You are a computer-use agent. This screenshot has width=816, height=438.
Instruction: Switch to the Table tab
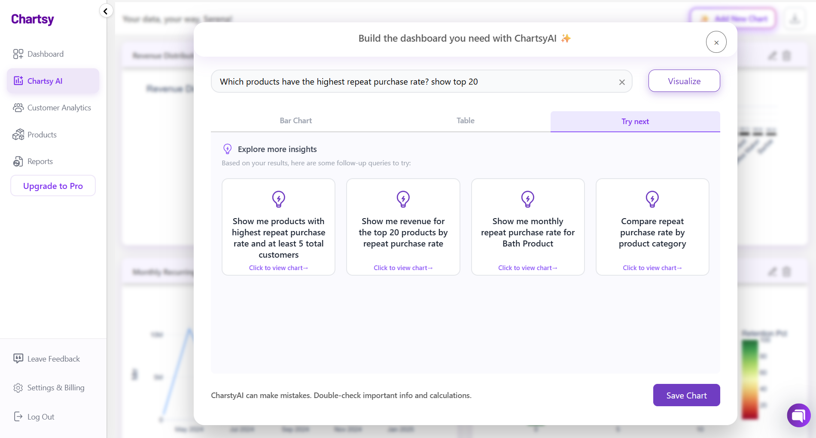[465, 121]
